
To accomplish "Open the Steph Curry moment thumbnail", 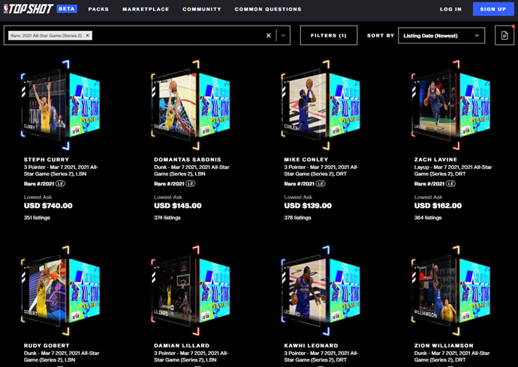I will (62, 105).
